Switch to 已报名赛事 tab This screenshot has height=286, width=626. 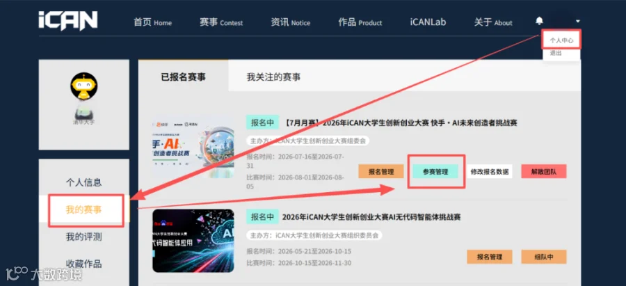[x=184, y=77]
